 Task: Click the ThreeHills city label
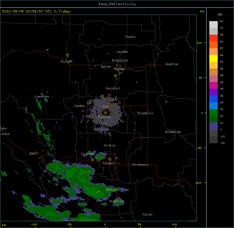pos(145,113)
